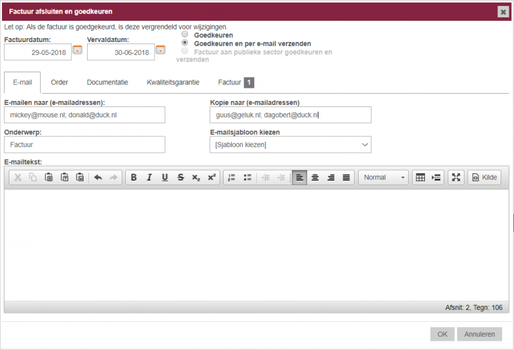Open the E-mailsjabloon kiezen dropdown
The width and height of the screenshot is (514, 350).
pyautogui.click(x=290, y=145)
